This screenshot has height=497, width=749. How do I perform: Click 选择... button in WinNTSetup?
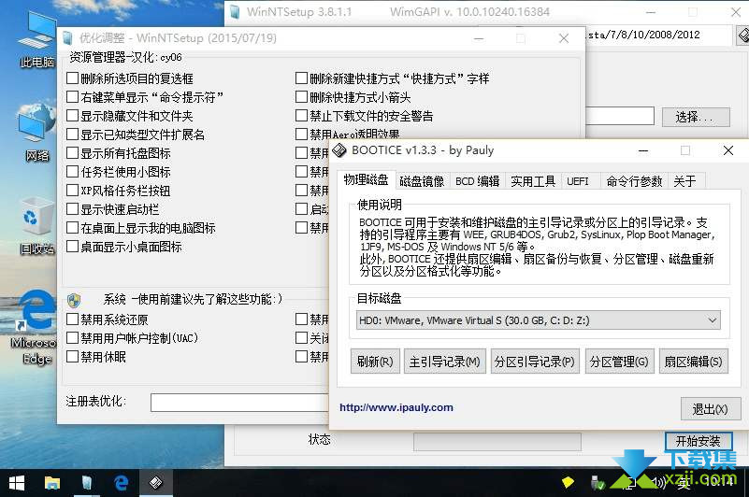(x=696, y=117)
